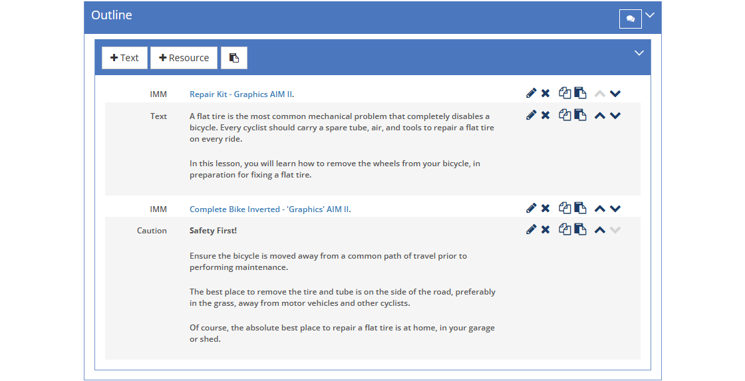The width and height of the screenshot is (745, 381).
Task: Copy the flat tire Text row
Action: point(565,115)
